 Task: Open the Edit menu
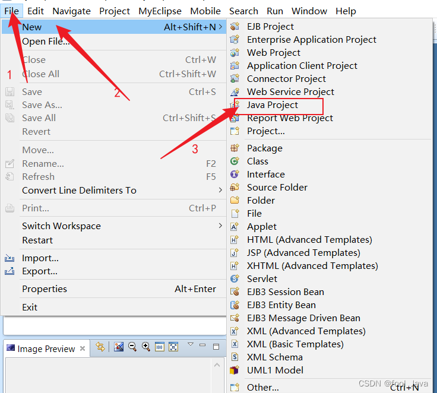[36, 11]
